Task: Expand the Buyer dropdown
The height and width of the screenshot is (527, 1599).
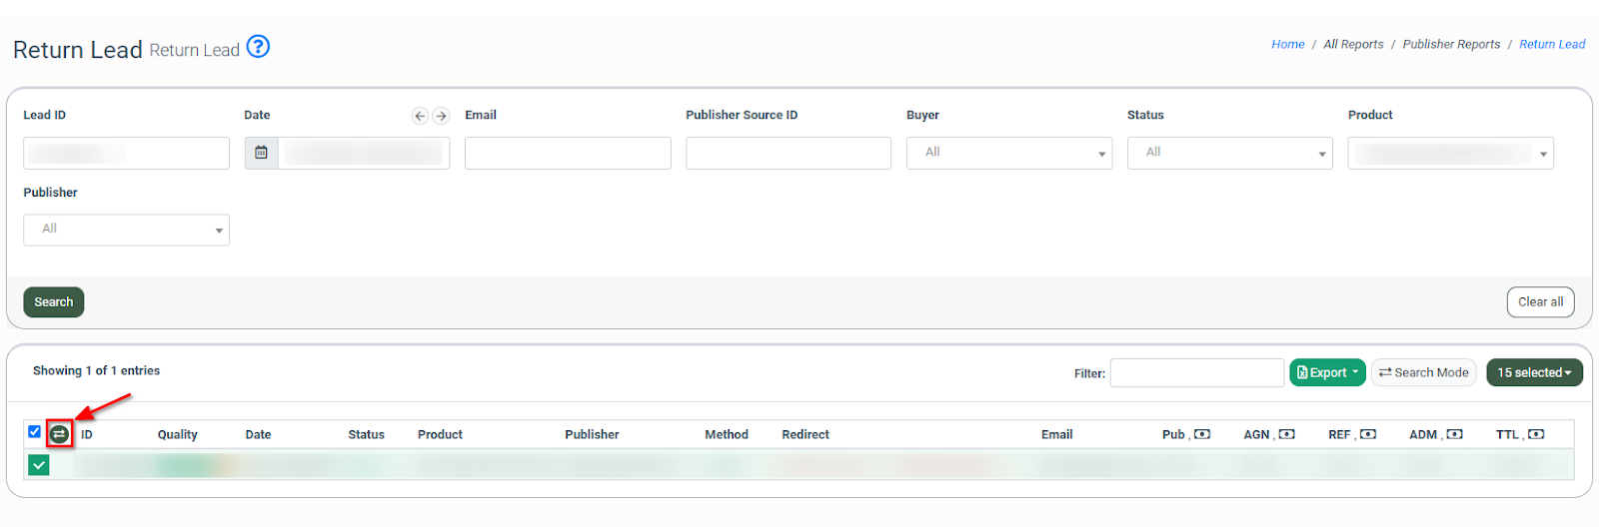Action: pyautogui.click(x=1008, y=153)
